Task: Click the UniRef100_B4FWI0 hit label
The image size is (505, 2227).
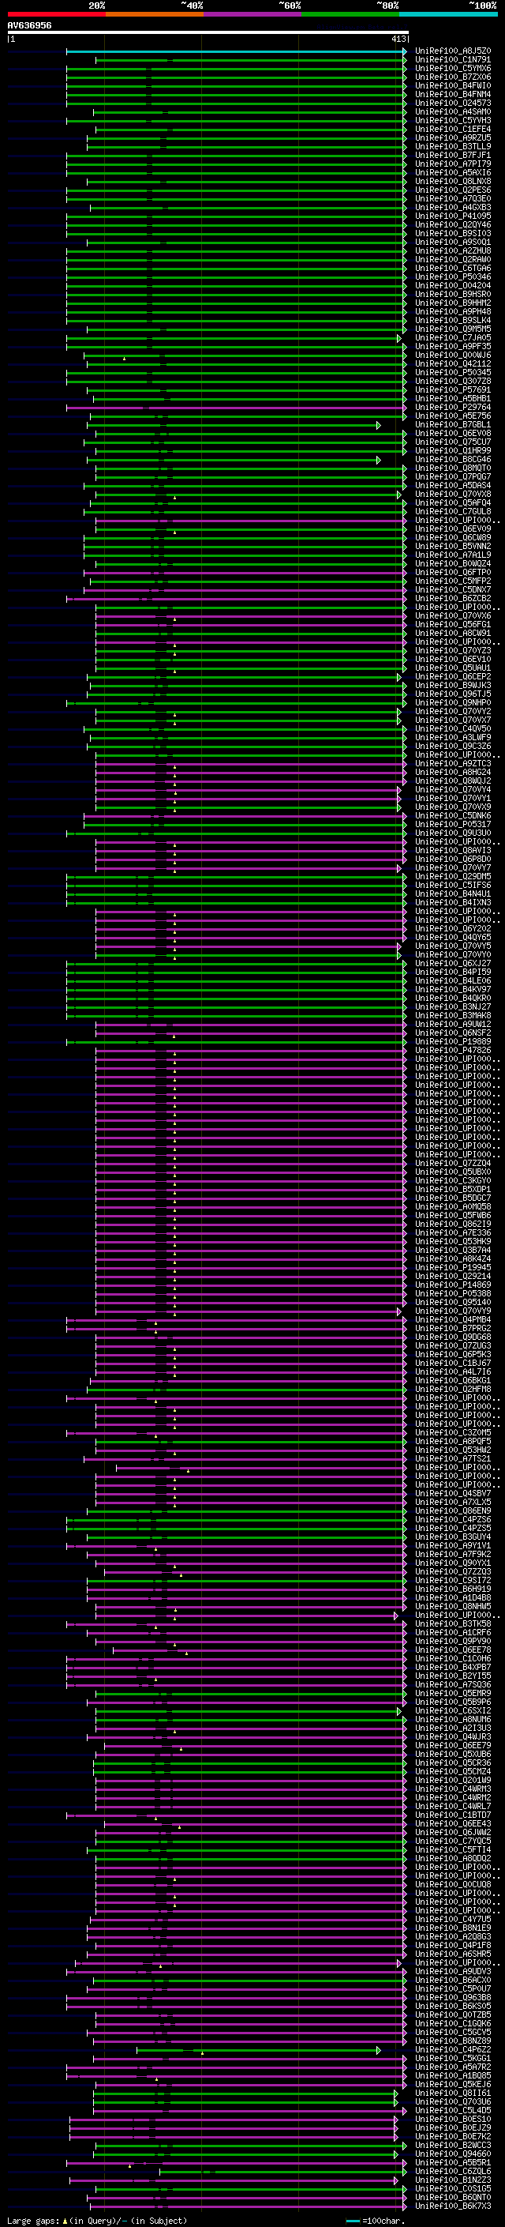Action: coord(452,85)
